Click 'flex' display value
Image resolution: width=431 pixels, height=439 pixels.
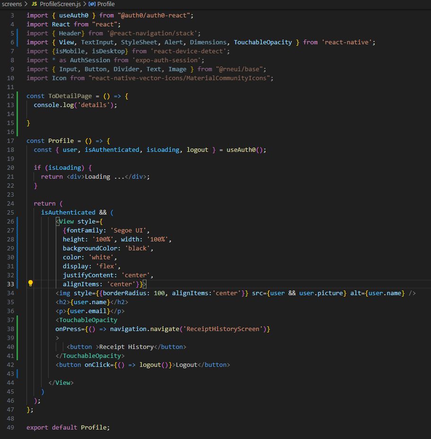click(106, 266)
